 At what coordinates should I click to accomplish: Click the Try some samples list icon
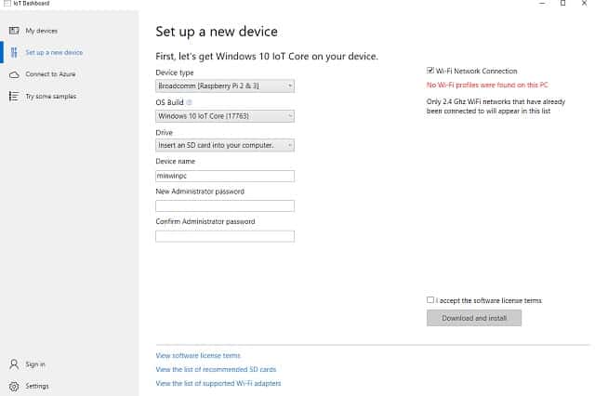14,97
